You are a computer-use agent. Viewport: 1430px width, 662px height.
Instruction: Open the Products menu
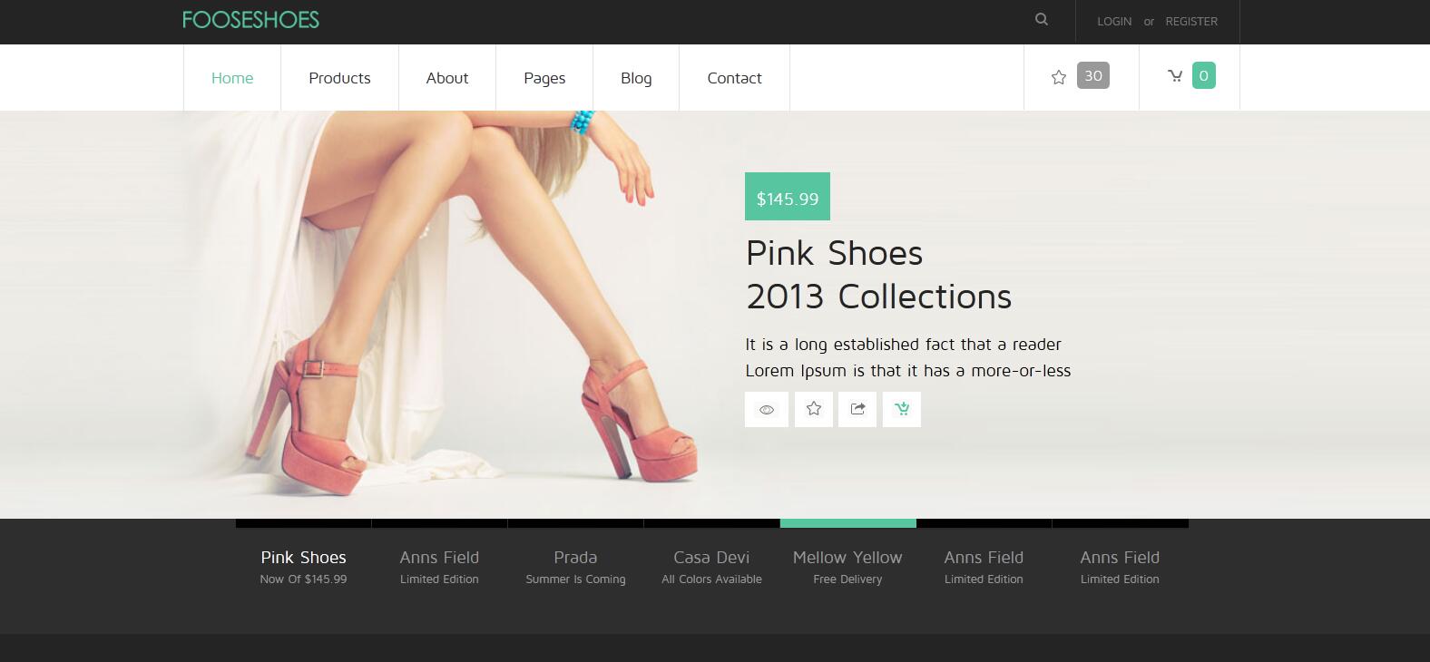coord(339,78)
